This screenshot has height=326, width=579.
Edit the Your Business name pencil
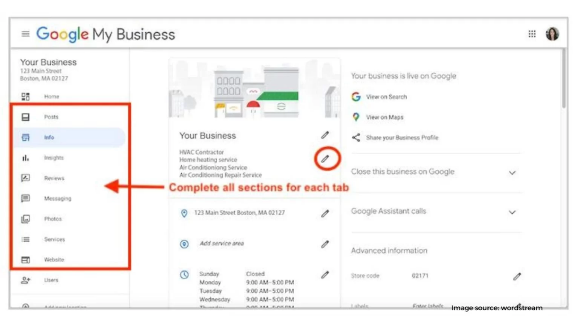[x=325, y=135]
